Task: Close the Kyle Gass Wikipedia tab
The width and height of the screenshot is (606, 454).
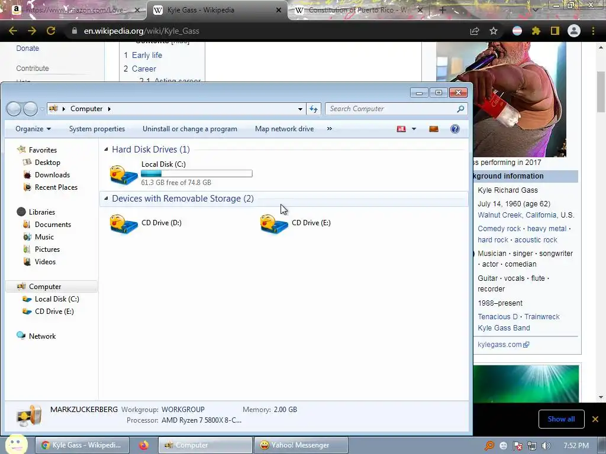Action: (x=279, y=10)
